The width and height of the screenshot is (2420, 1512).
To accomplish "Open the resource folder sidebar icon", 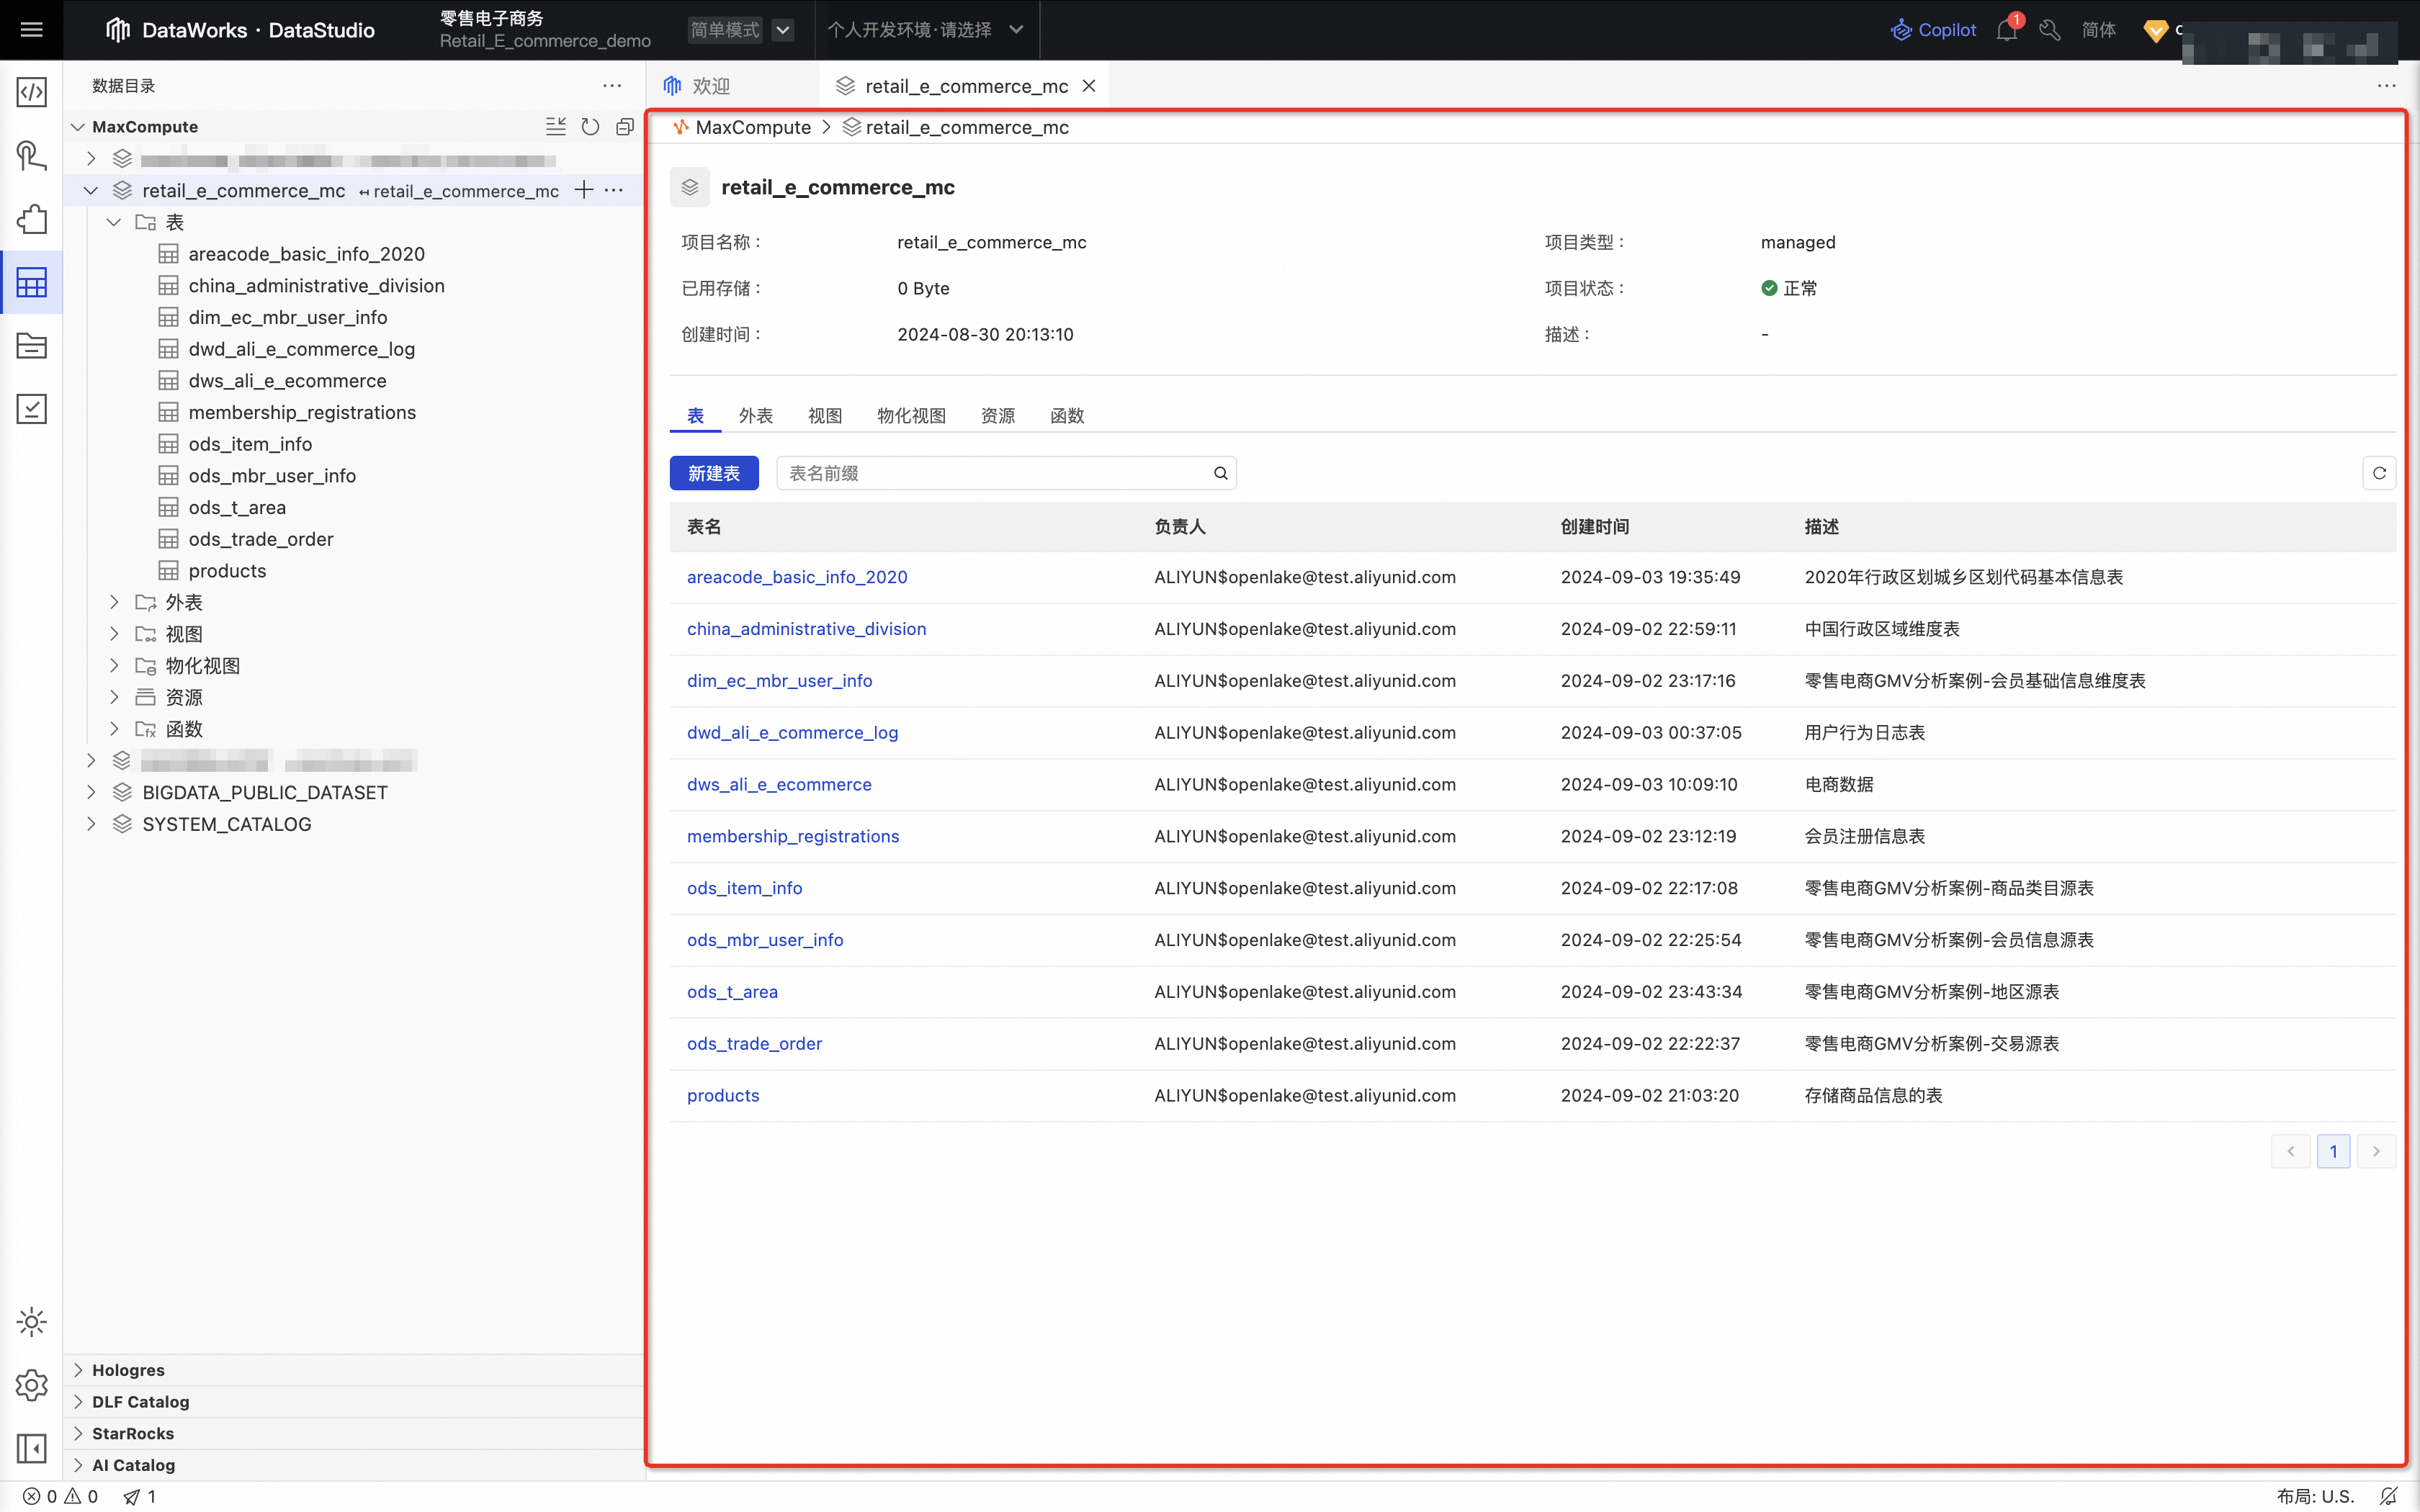I will pyautogui.click(x=31, y=346).
